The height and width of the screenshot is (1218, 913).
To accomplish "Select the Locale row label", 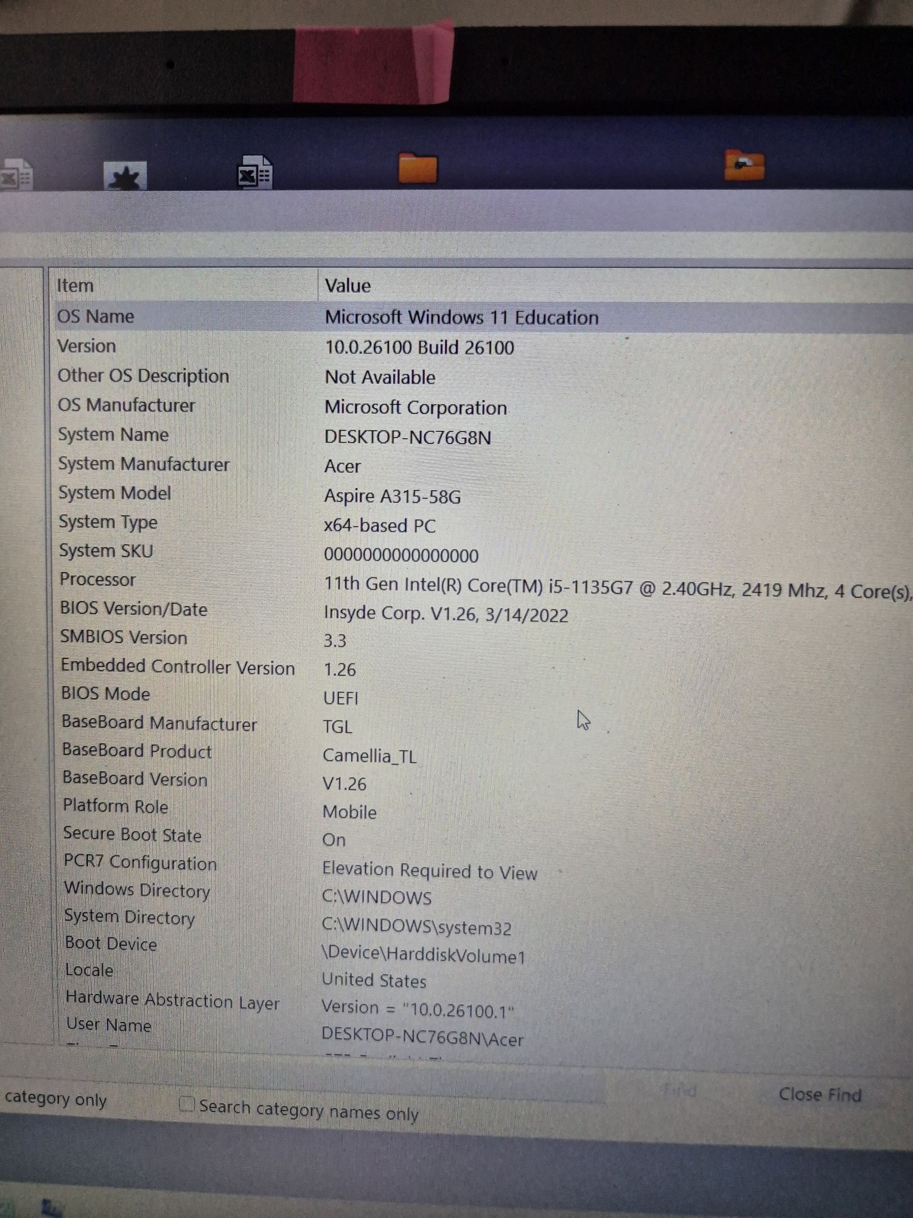I will click(89, 970).
